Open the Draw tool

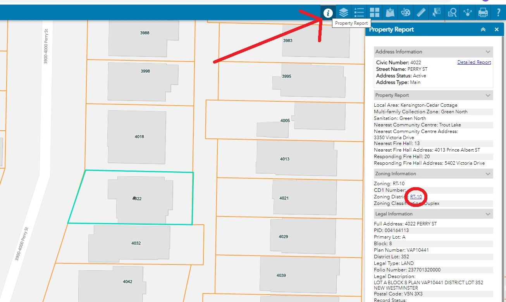405,12
